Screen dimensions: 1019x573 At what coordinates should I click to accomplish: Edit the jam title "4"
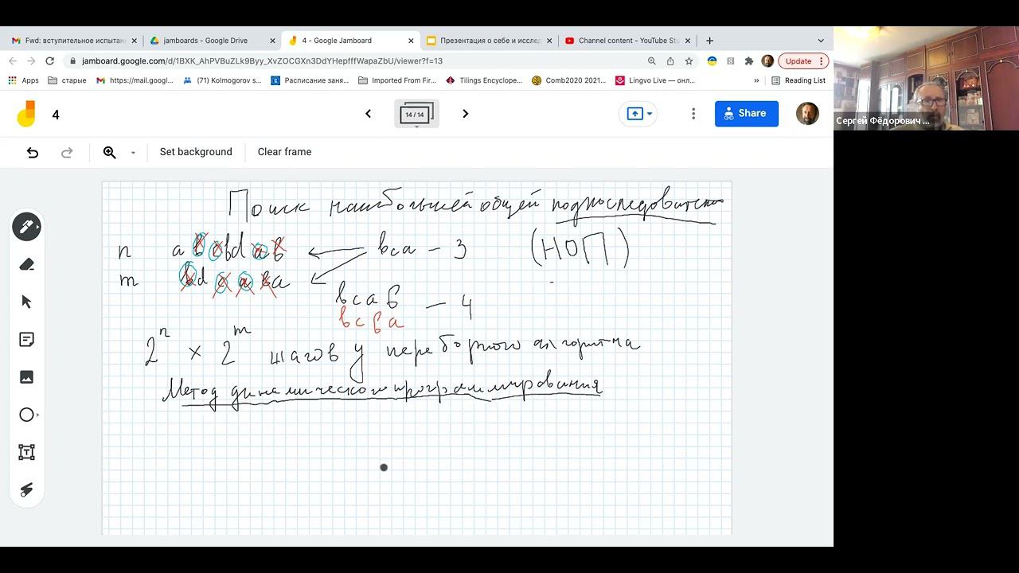[x=56, y=115]
